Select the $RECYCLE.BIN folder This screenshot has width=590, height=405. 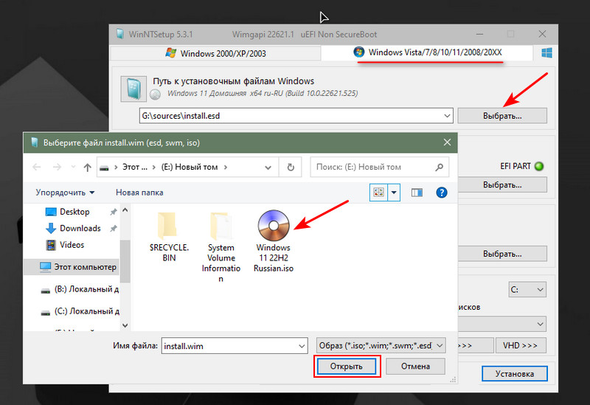[x=169, y=236]
